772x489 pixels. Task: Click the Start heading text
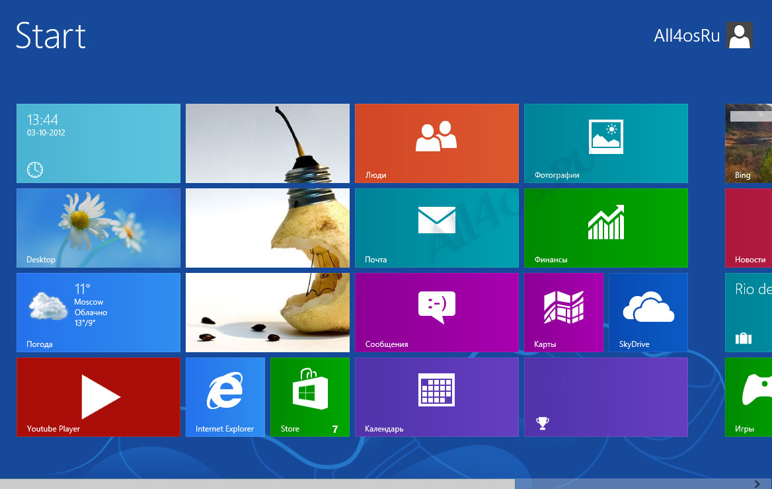point(51,36)
